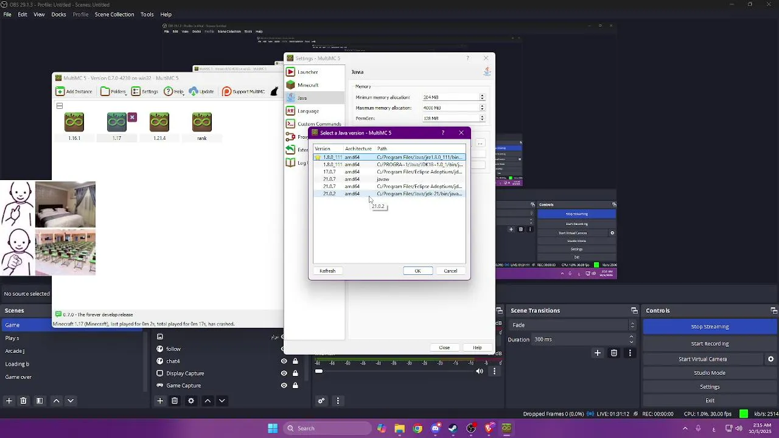
Task: Click Start Recording button
Action: (x=710, y=344)
